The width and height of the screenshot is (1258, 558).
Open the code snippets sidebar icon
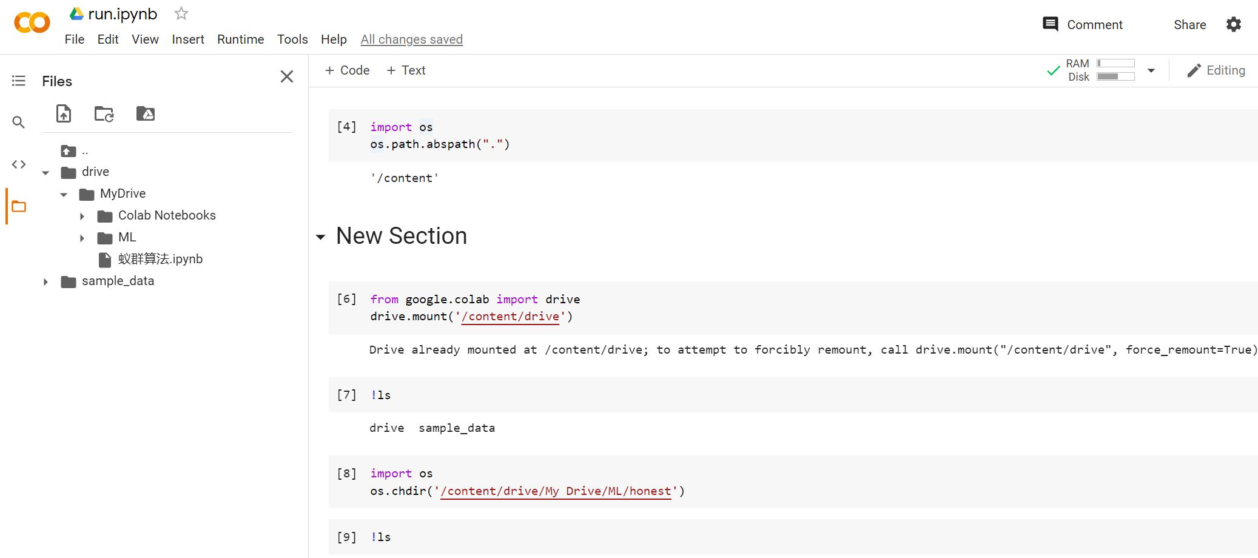coord(19,164)
